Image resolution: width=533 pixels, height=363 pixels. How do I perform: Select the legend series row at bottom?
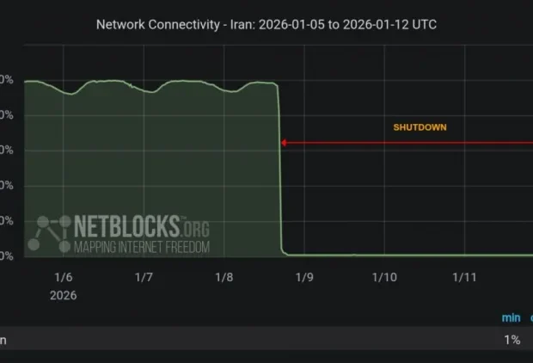pyautogui.click(x=258, y=340)
